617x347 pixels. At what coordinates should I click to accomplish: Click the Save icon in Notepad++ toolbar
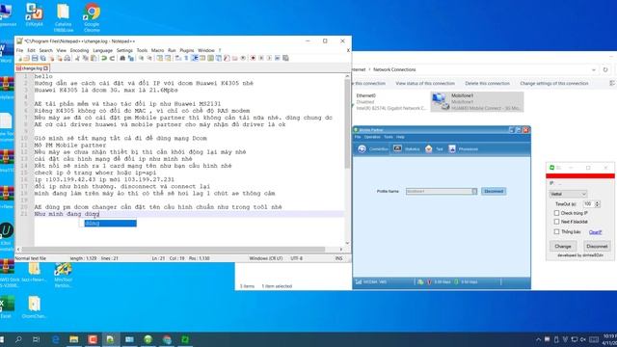[35, 58]
